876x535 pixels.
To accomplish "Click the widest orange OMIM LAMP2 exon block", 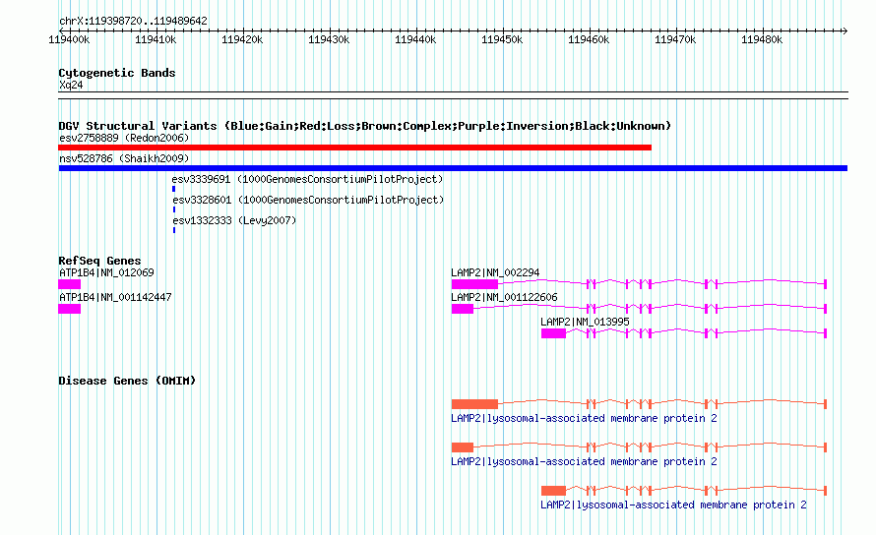I will [x=474, y=404].
